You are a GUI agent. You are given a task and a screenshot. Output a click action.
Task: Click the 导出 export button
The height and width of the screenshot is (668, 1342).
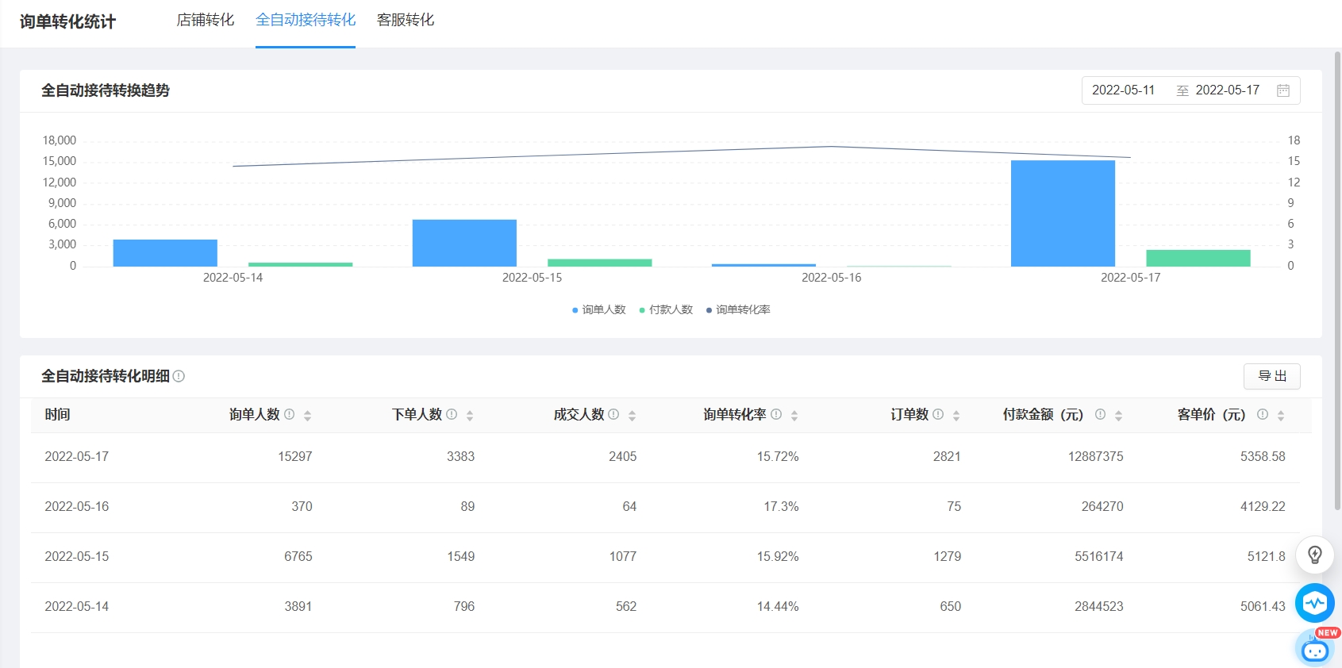point(1272,376)
